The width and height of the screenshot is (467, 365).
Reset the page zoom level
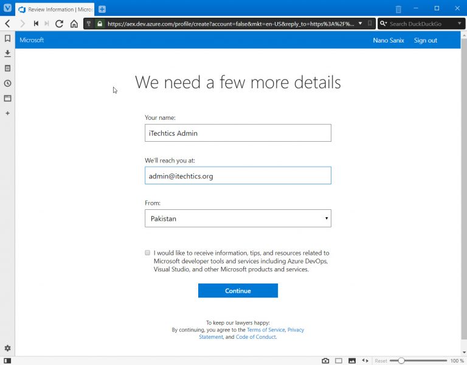tap(381, 361)
